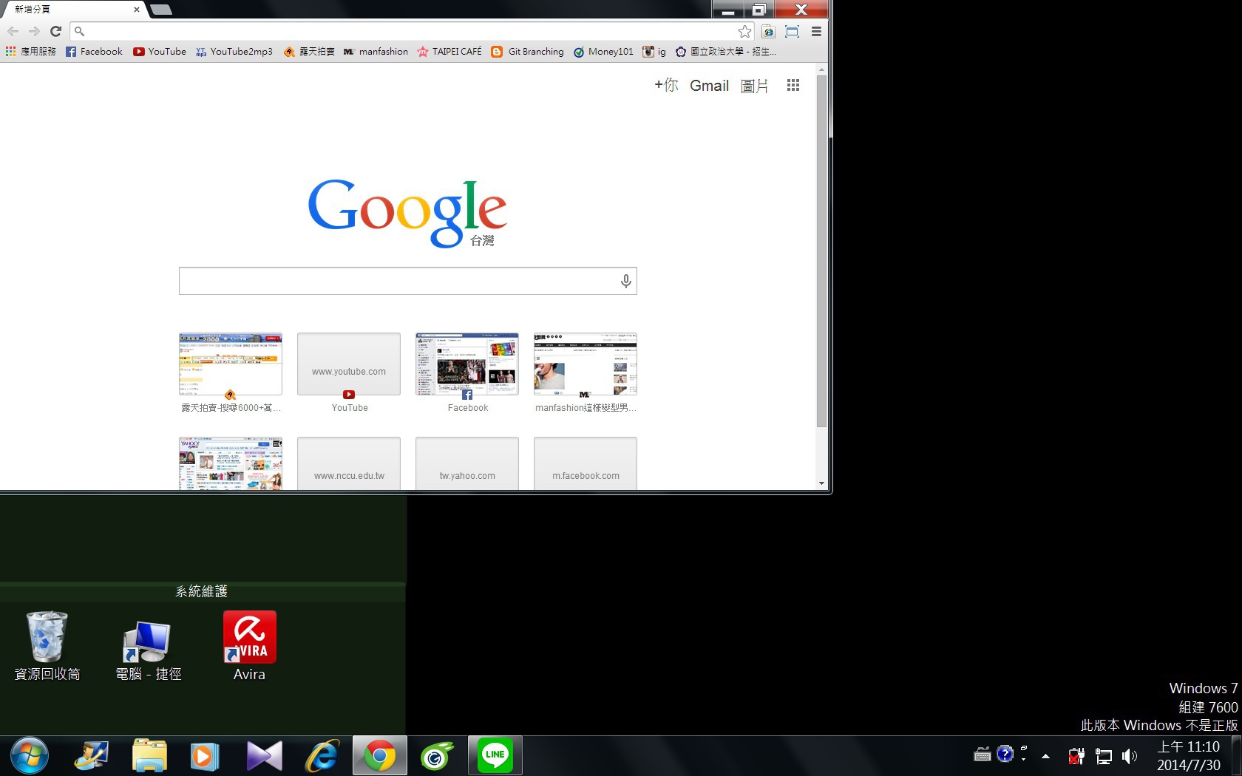Screen dimensions: 1242x776
Task: Open the 圖片 images link
Action: tap(755, 86)
